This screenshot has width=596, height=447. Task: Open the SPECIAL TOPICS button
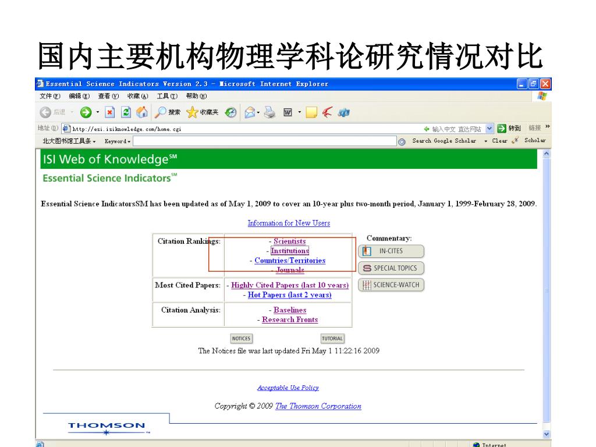click(x=391, y=268)
